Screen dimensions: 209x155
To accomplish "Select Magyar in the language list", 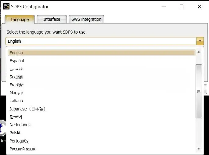I will tap(101, 93).
